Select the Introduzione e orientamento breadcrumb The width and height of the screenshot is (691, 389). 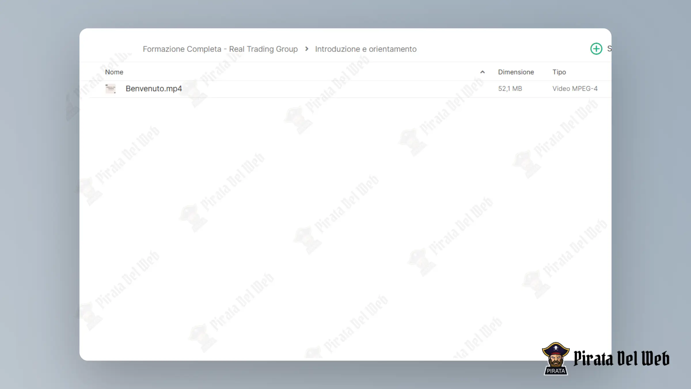click(366, 49)
